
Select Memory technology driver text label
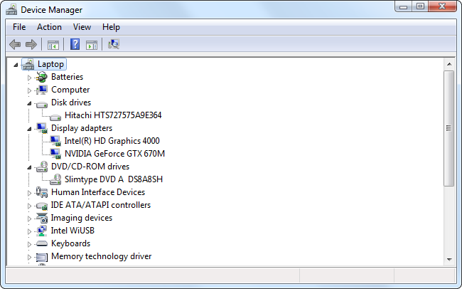(102, 256)
